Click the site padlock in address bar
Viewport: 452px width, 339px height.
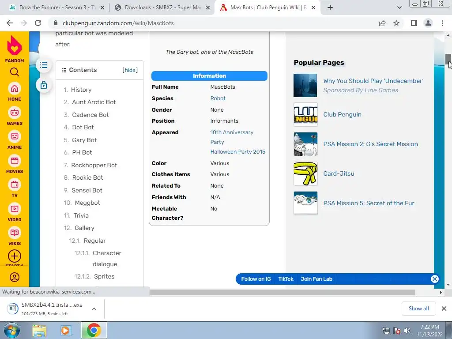pyautogui.click(x=56, y=23)
